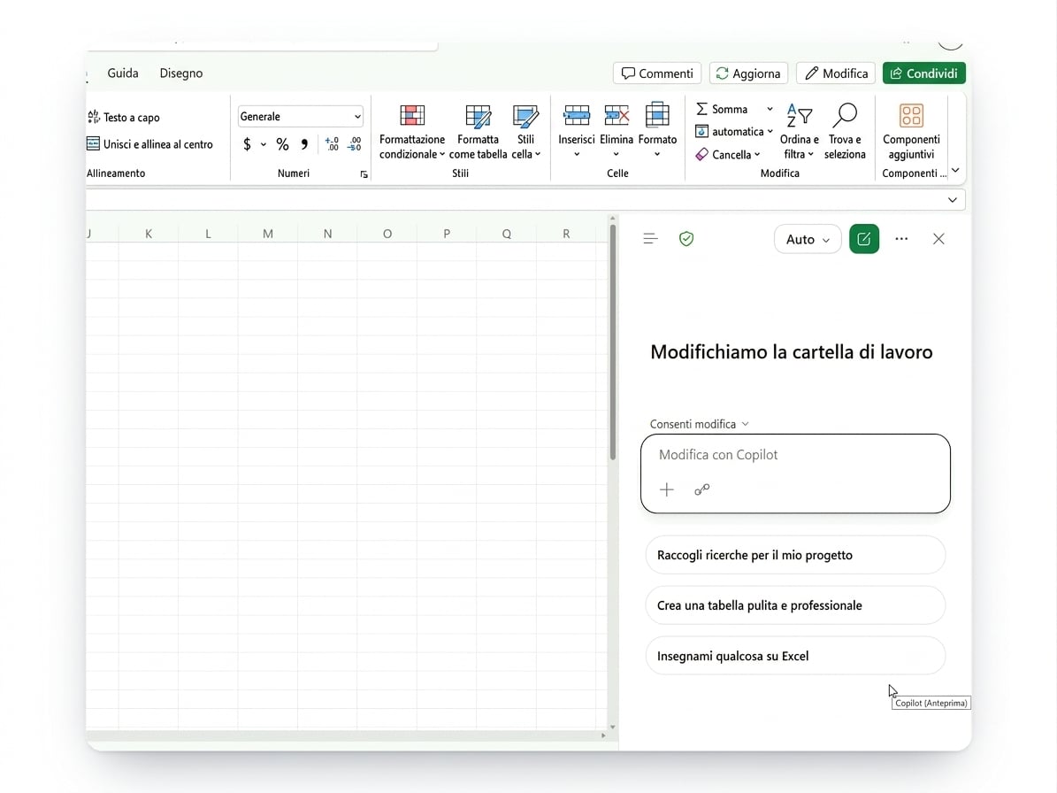
Task: Select column M header
Action: click(268, 234)
